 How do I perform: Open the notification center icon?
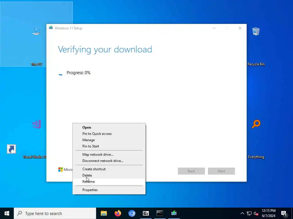click(x=284, y=213)
